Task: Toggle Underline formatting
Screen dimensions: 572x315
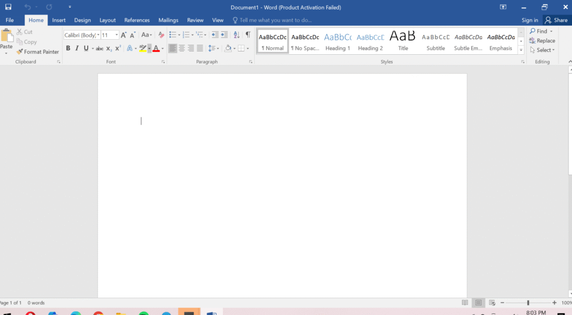Action: point(86,48)
